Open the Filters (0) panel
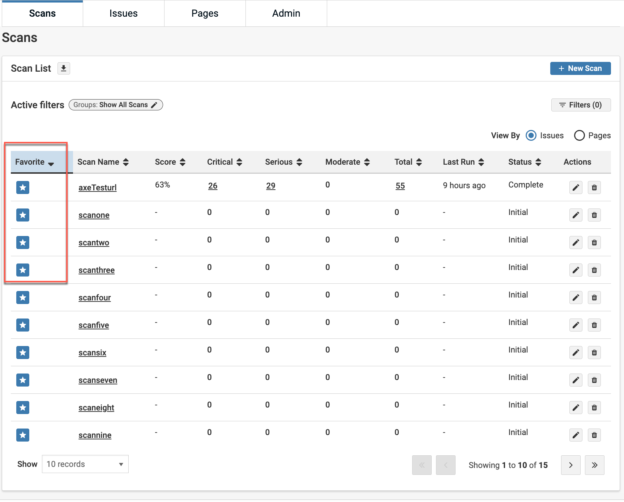 (x=581, y=105)
